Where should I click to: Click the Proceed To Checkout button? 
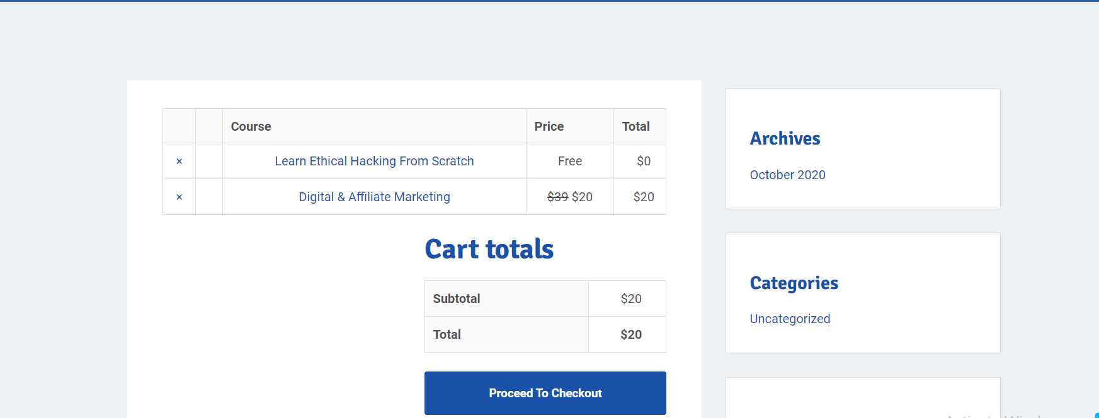pos(545,393)
